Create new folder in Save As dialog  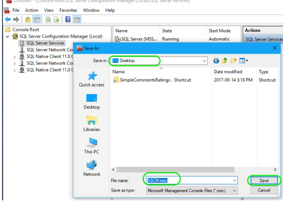pos(233,61)
